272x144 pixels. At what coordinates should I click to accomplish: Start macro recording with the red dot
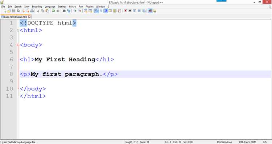tap(125, 11)
